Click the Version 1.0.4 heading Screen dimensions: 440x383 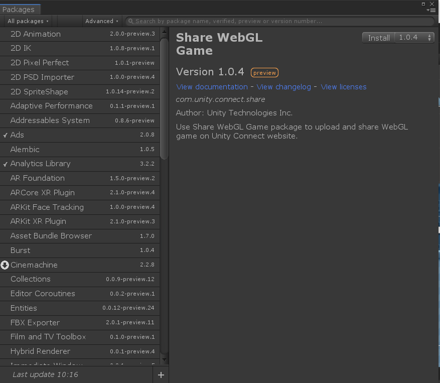pyautogui.click(x=210, y=72)
